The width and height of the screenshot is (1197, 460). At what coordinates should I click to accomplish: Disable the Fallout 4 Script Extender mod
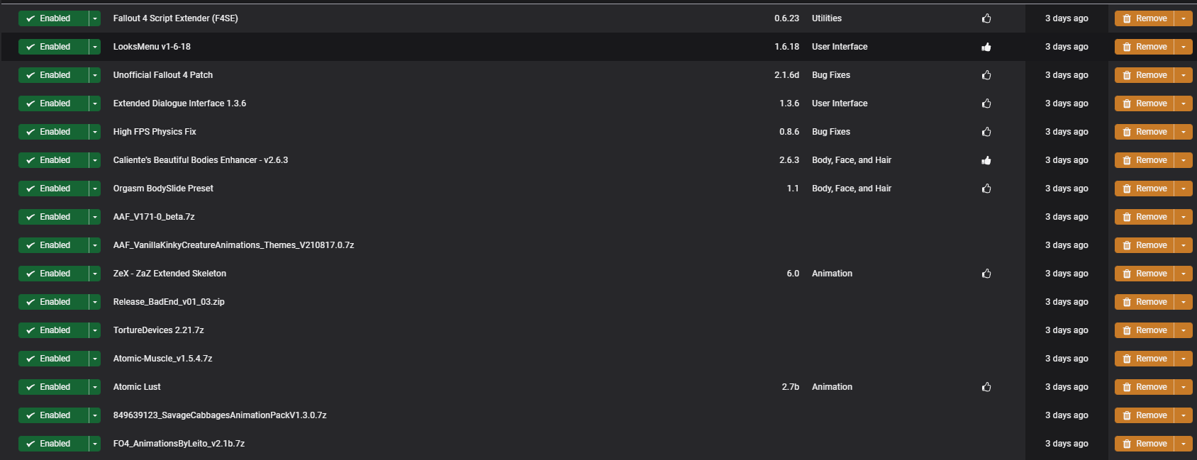click(x=53, y=18)
